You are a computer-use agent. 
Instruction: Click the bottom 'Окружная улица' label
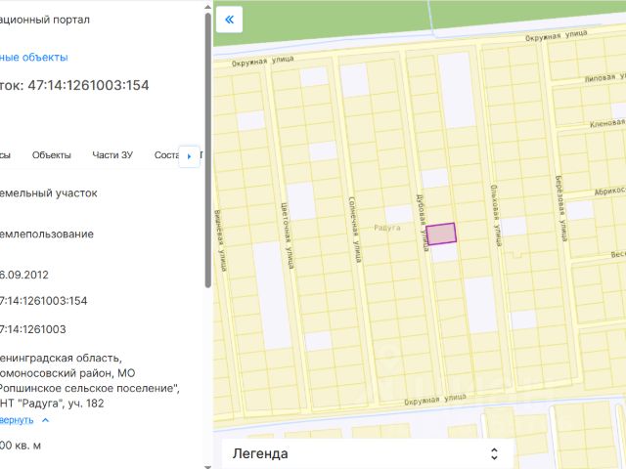[434, 400]
